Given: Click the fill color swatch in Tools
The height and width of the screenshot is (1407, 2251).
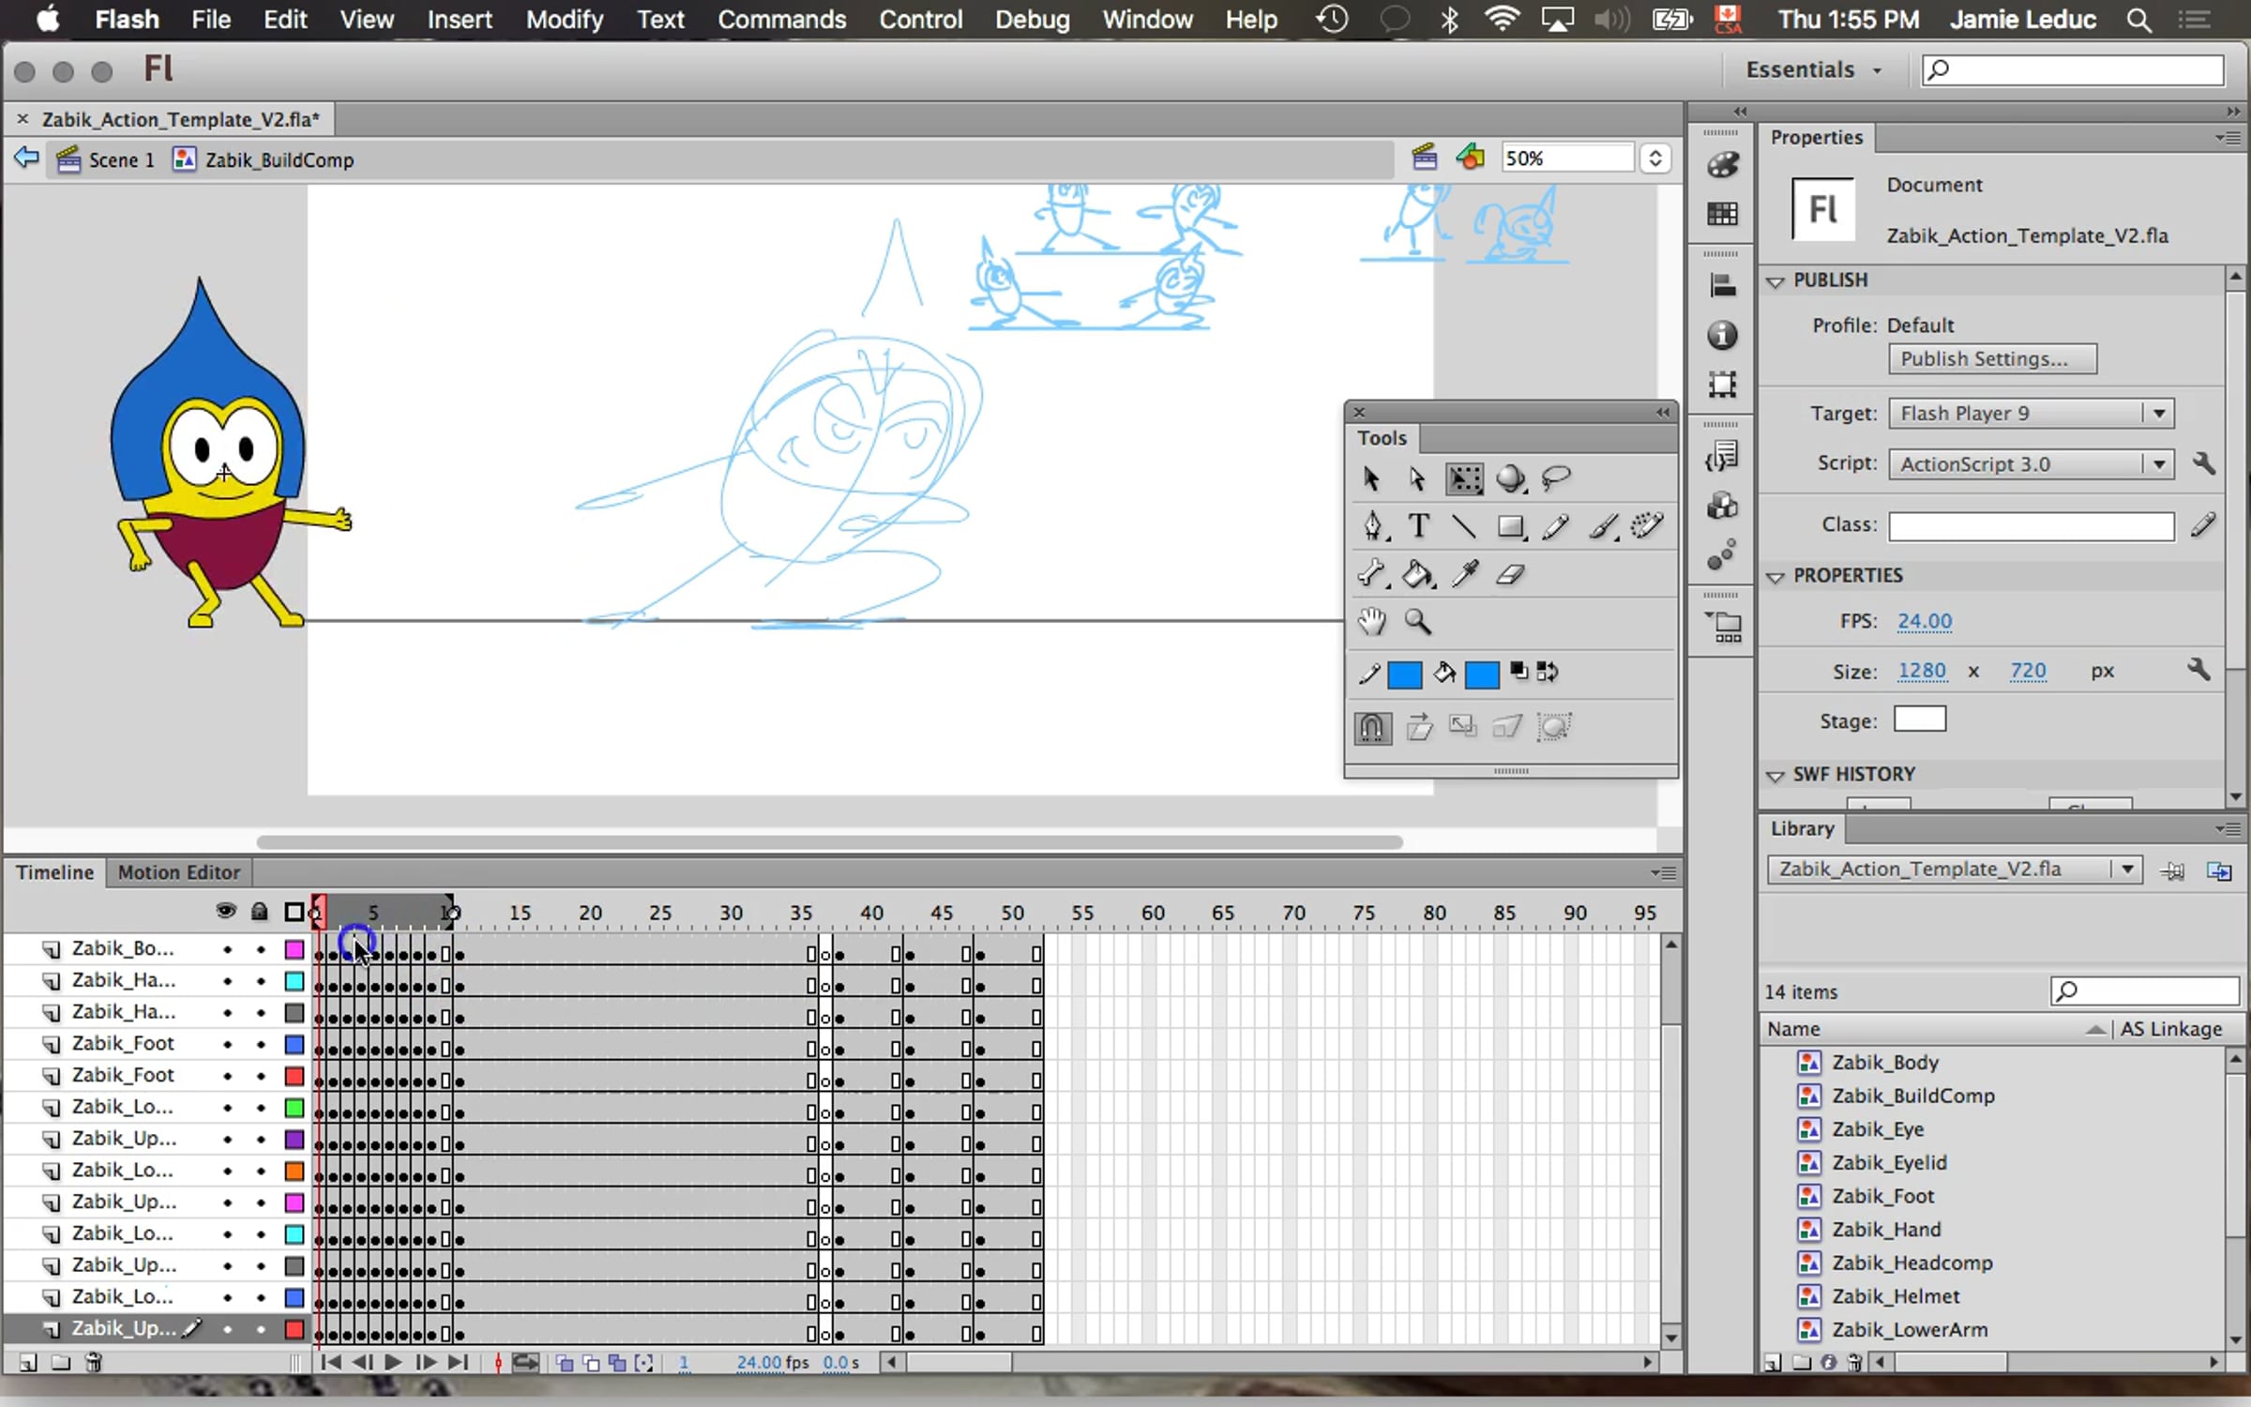Looking at the screenshot, I should [1482, 674].
